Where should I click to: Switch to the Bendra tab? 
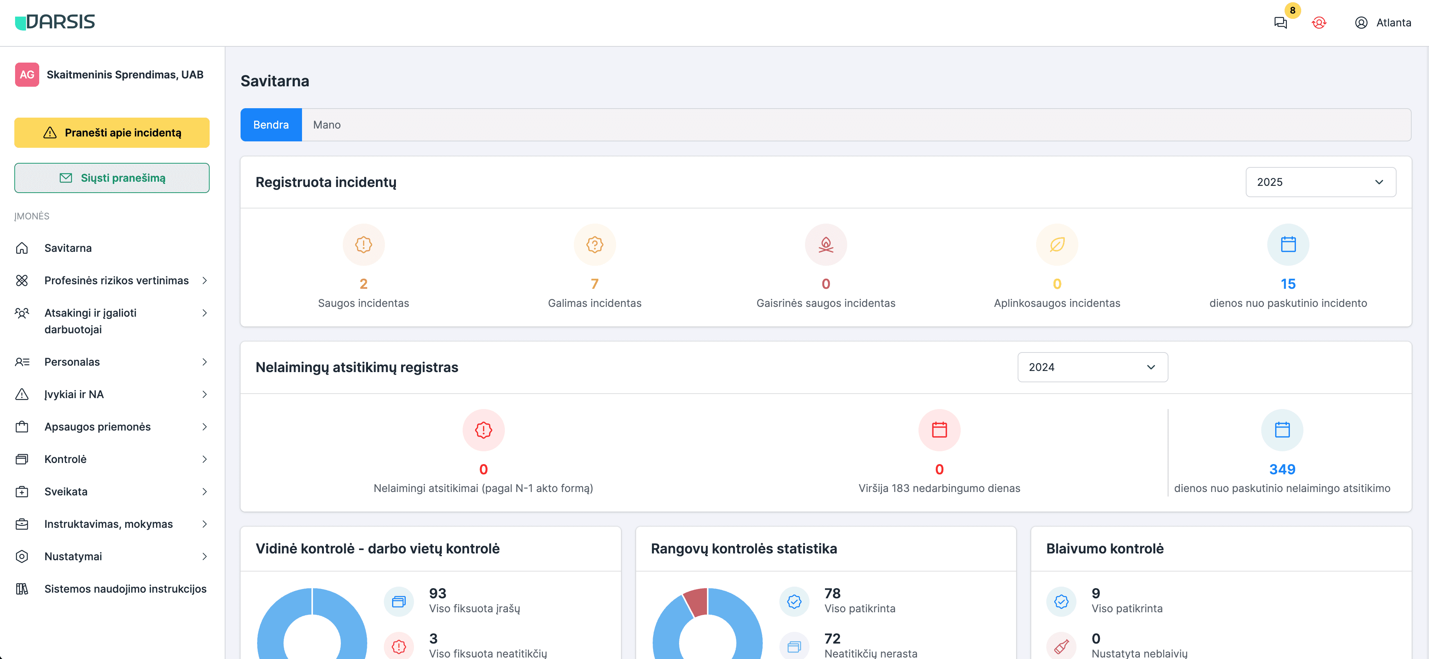coord(271,125)
